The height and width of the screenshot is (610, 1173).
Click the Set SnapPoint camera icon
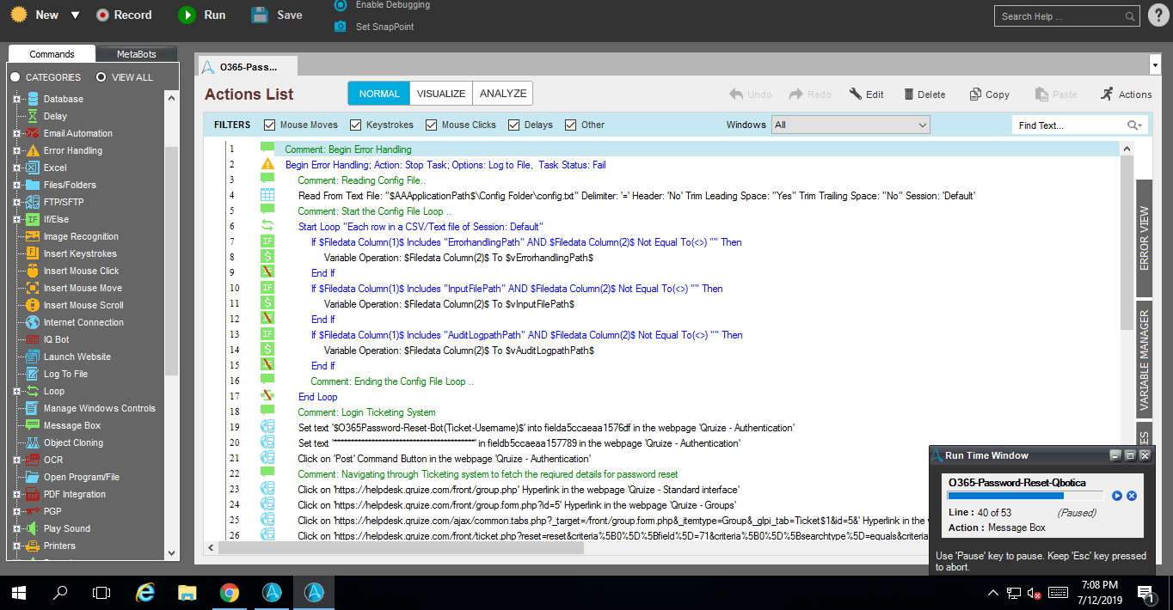coord(340,27)
